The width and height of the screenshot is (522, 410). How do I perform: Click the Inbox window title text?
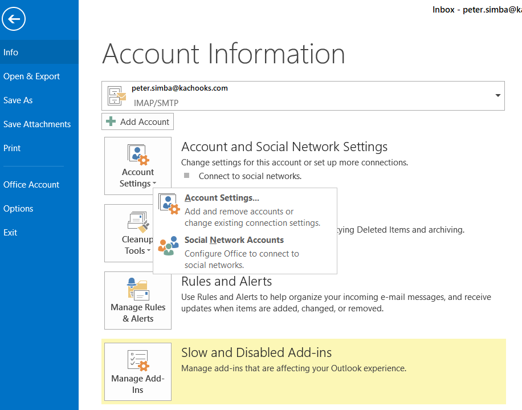pos(477,10)
